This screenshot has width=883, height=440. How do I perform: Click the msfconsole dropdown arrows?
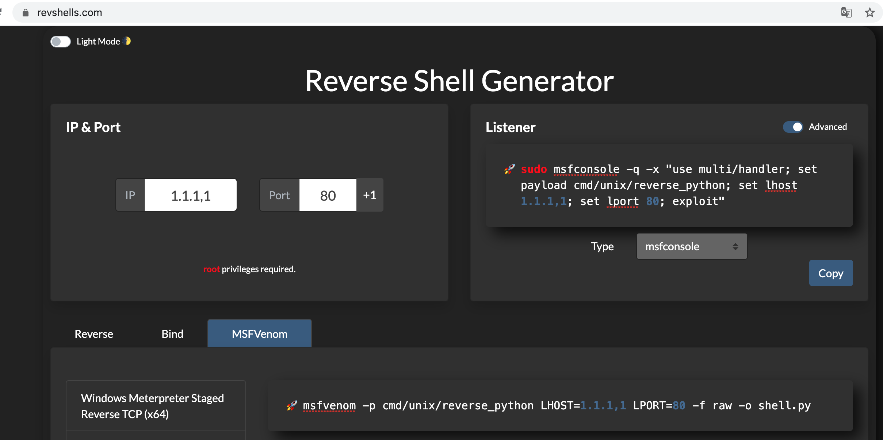735,247
